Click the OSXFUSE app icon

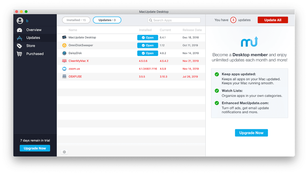click(64, 76)
